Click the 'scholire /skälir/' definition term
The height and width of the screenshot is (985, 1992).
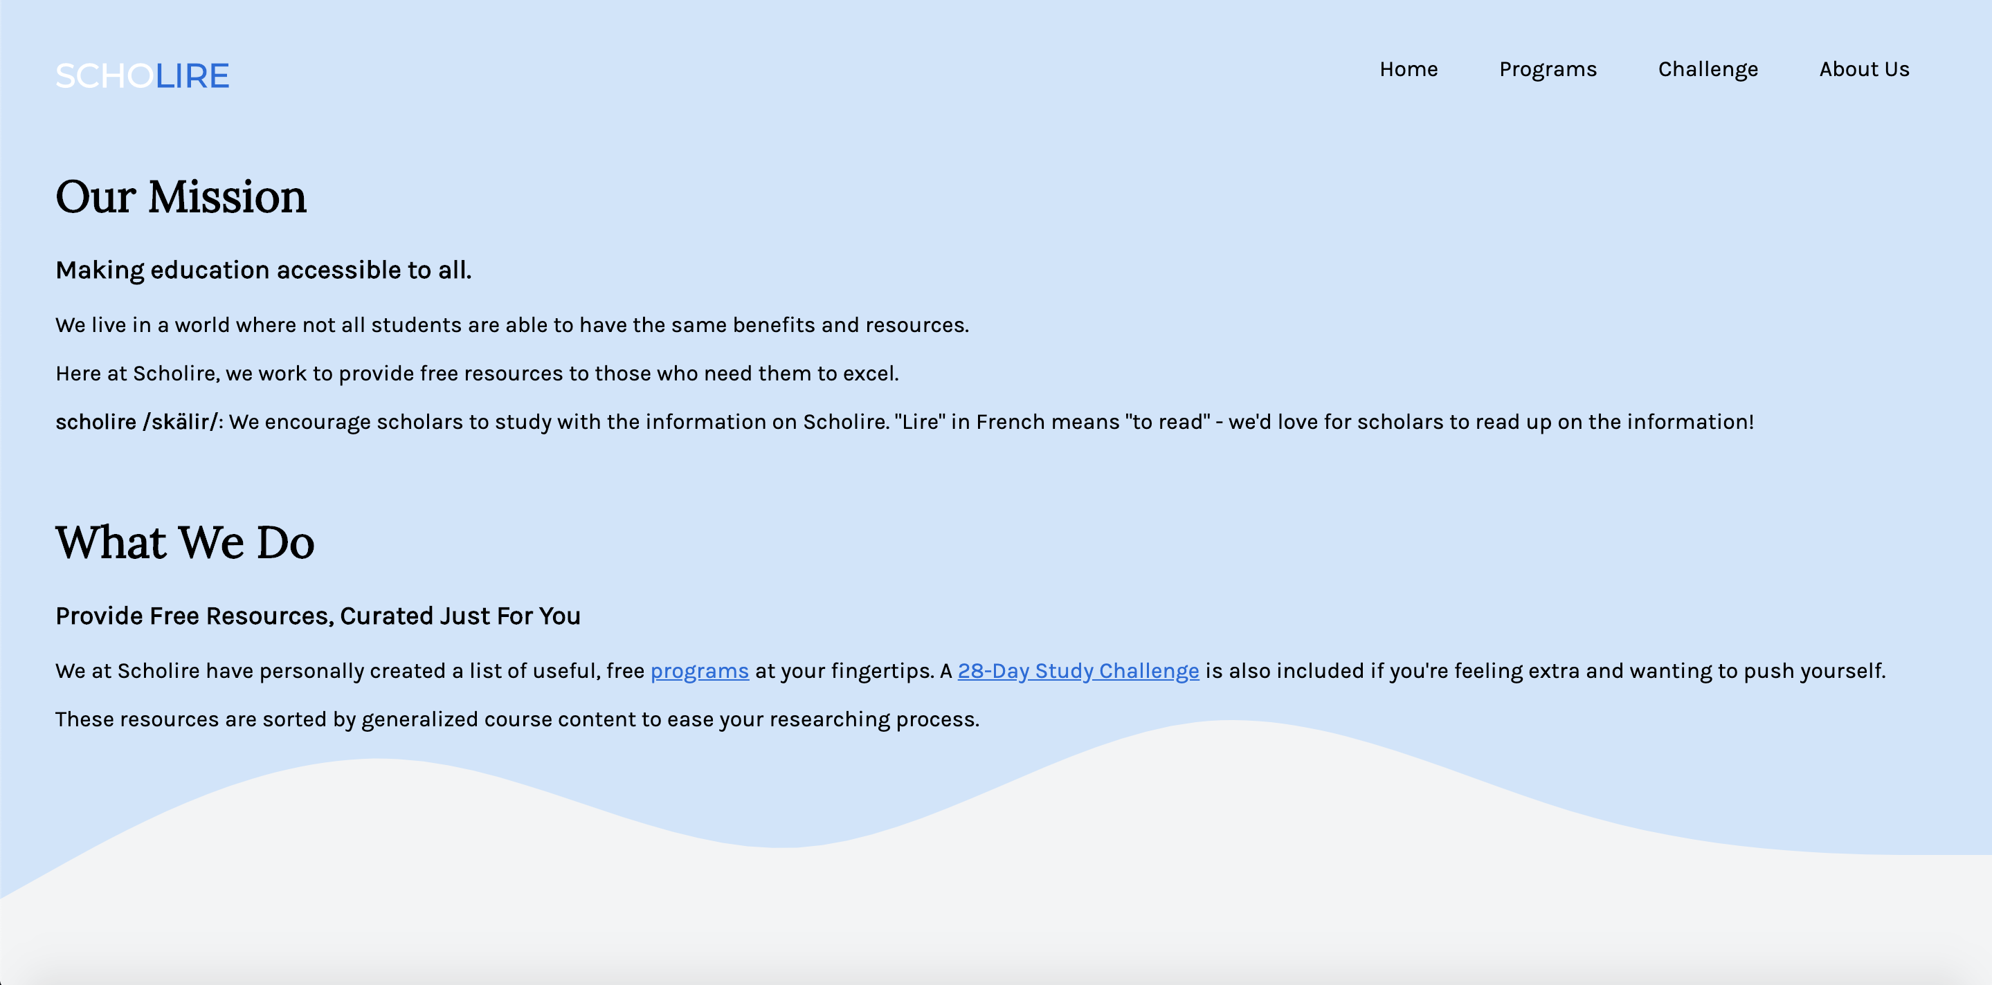tap(138, 422)
